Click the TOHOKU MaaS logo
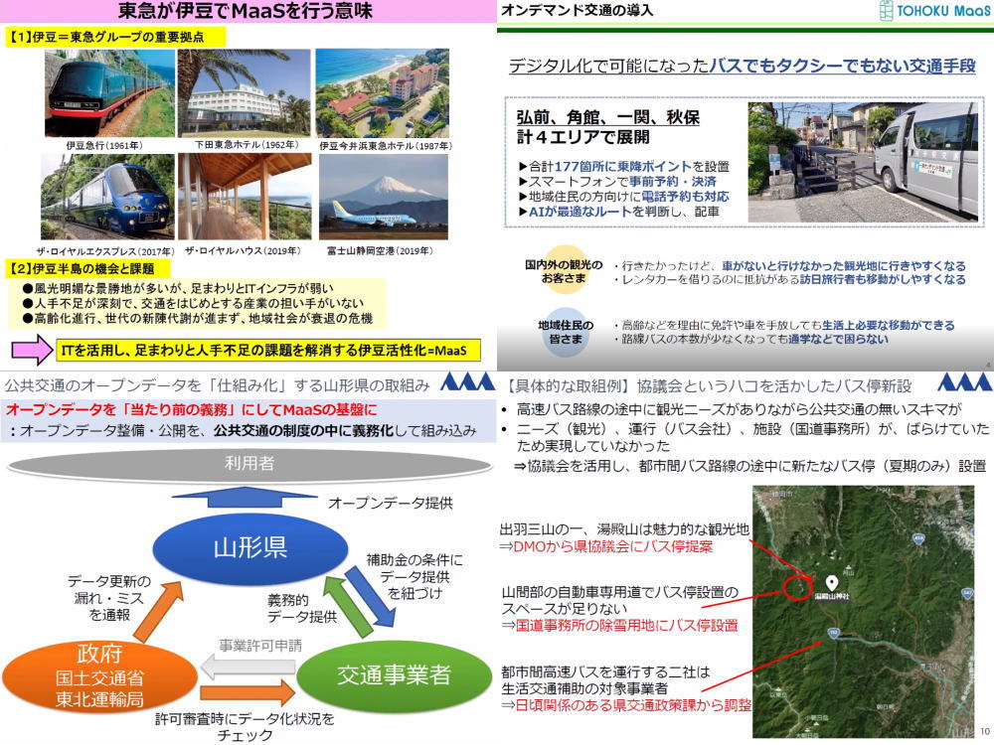 coord(934,10)
